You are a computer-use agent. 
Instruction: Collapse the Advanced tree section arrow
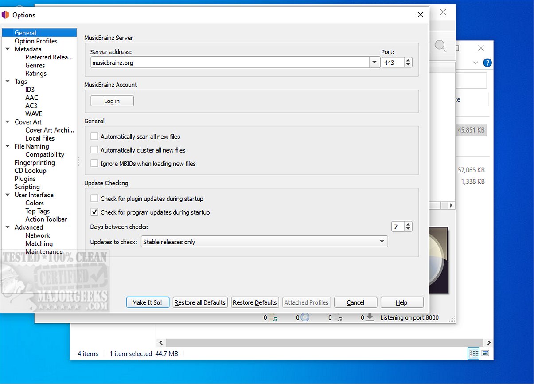[x=8, y=227]
